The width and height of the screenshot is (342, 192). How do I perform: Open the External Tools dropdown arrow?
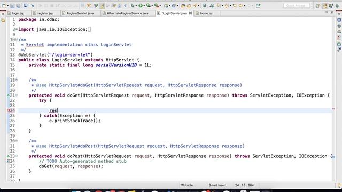click(160, 6)
